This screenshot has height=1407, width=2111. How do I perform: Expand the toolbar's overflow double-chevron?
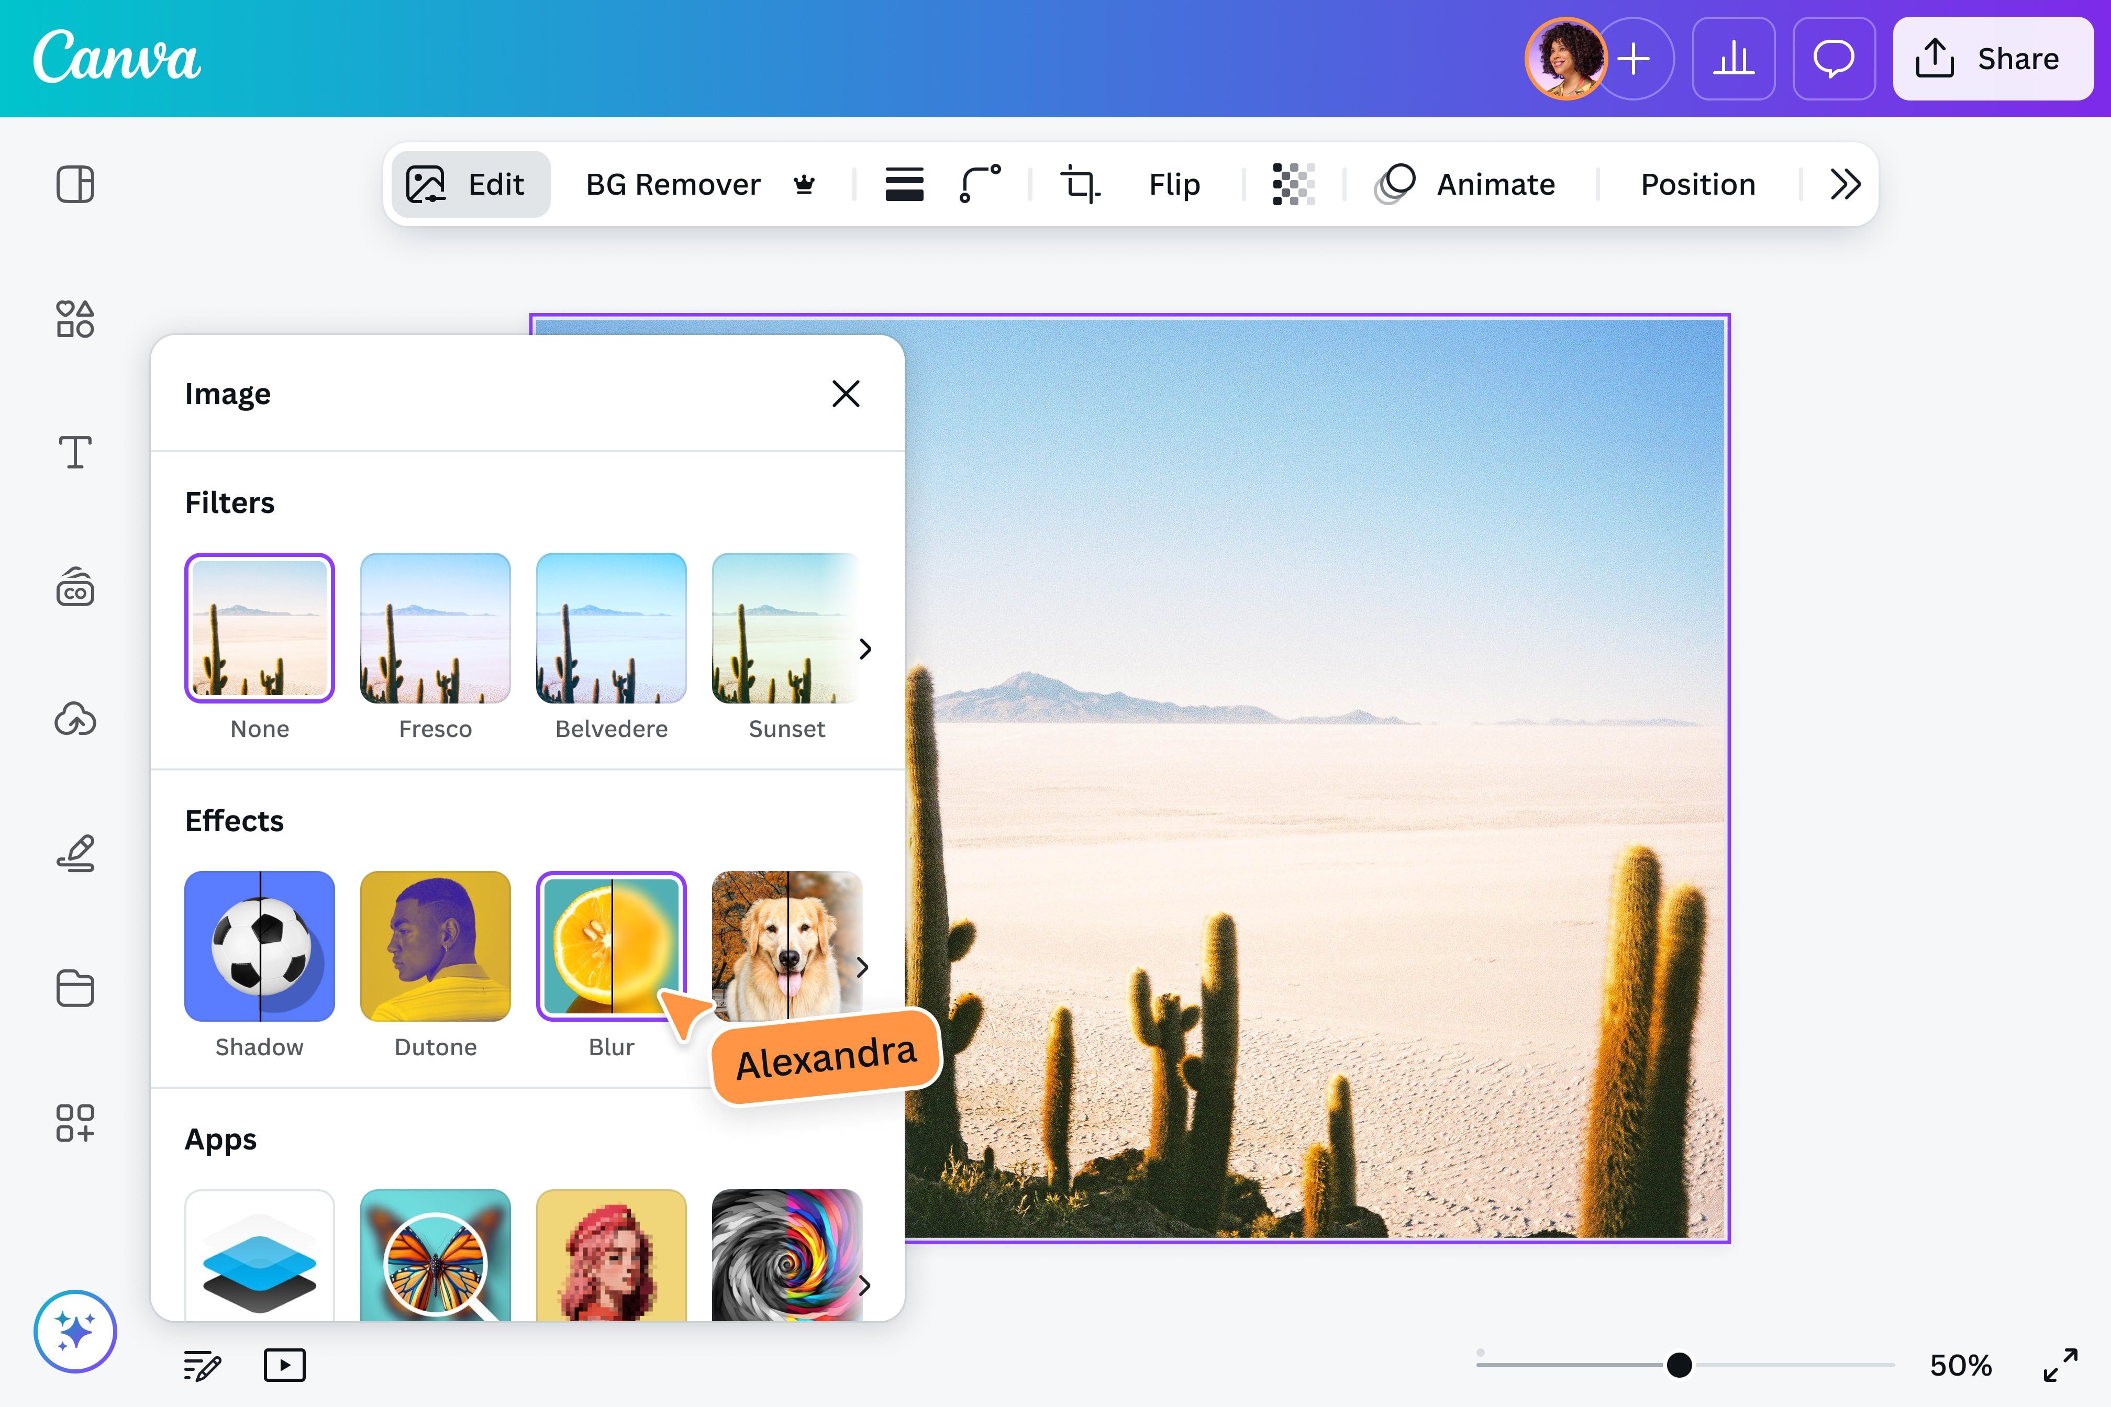point(1846,185)
